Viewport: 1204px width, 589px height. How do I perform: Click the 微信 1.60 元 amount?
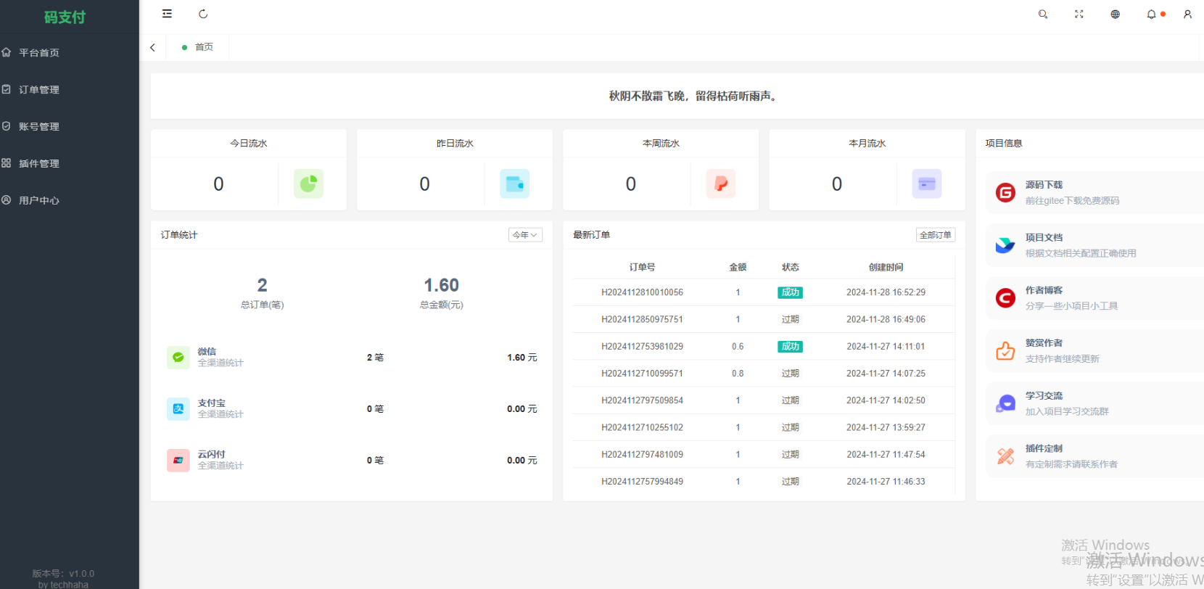pyautogui.click(x=522, y=358)
